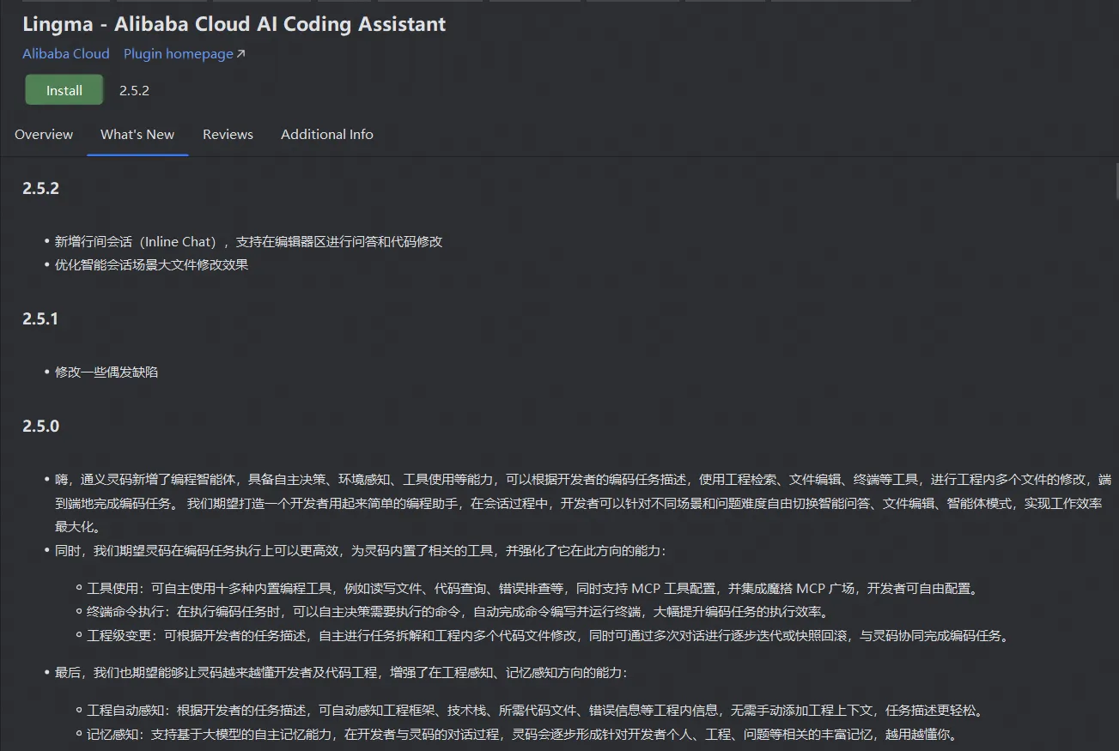This screenshot has width=1119, height=751.
Task: Click the 2.5.0 changelog heading
Action: (40, 427)
